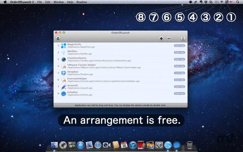Click the ClamXavSentry.app resource path text
The image size is (243, 152).
[99, 60]
